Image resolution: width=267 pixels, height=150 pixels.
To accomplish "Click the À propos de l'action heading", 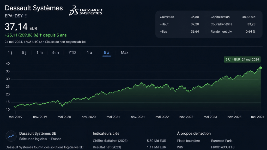I will [194, 134].
